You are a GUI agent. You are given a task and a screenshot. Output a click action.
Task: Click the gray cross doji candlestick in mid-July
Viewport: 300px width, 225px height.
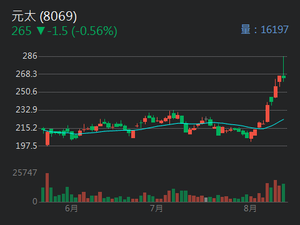206,119
